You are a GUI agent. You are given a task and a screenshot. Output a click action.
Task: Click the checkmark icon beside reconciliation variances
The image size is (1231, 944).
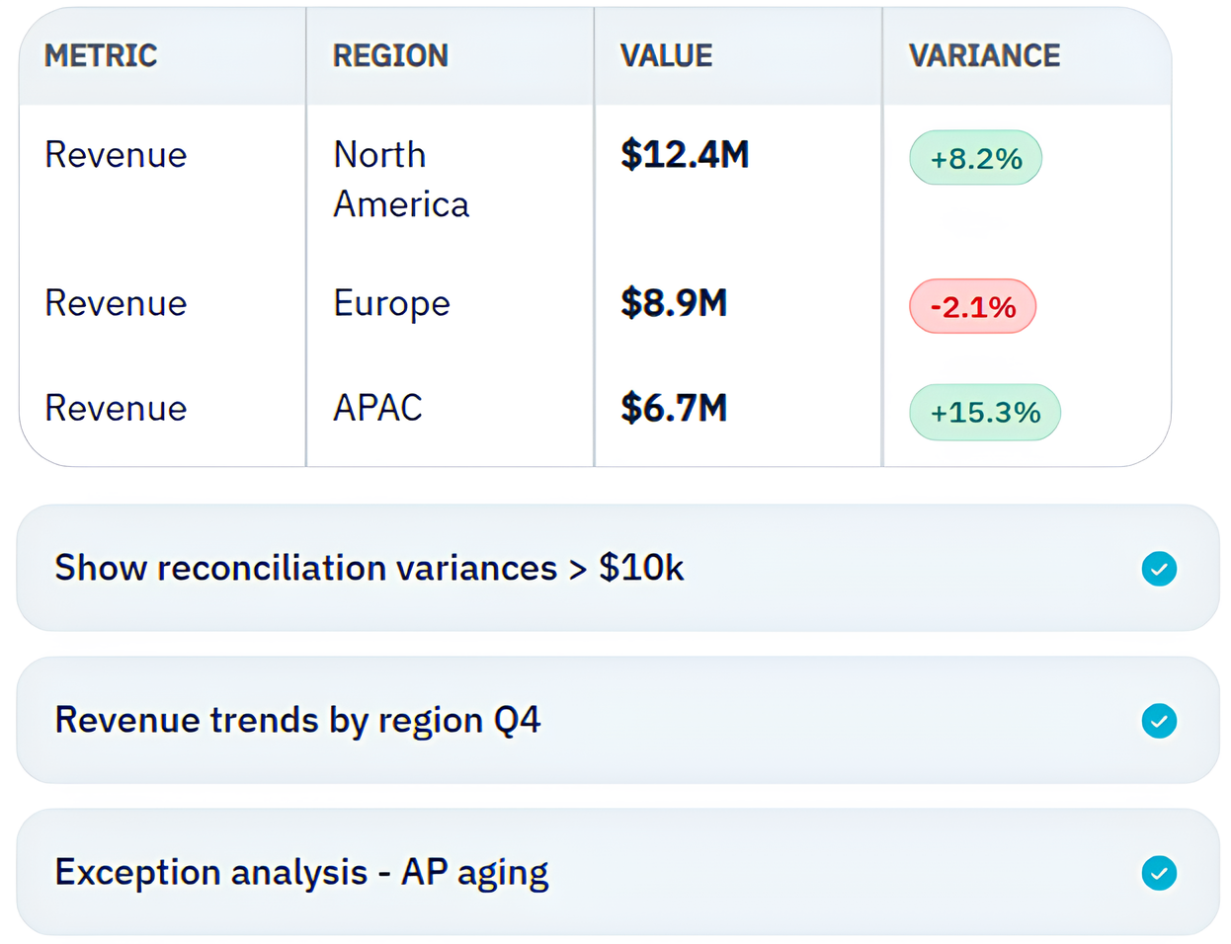1158,569
